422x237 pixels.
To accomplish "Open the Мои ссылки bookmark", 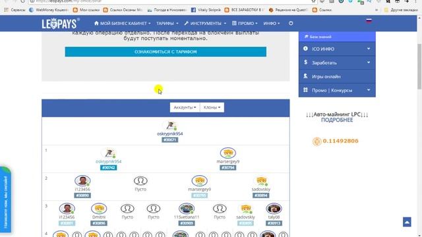I will point(86,10).
